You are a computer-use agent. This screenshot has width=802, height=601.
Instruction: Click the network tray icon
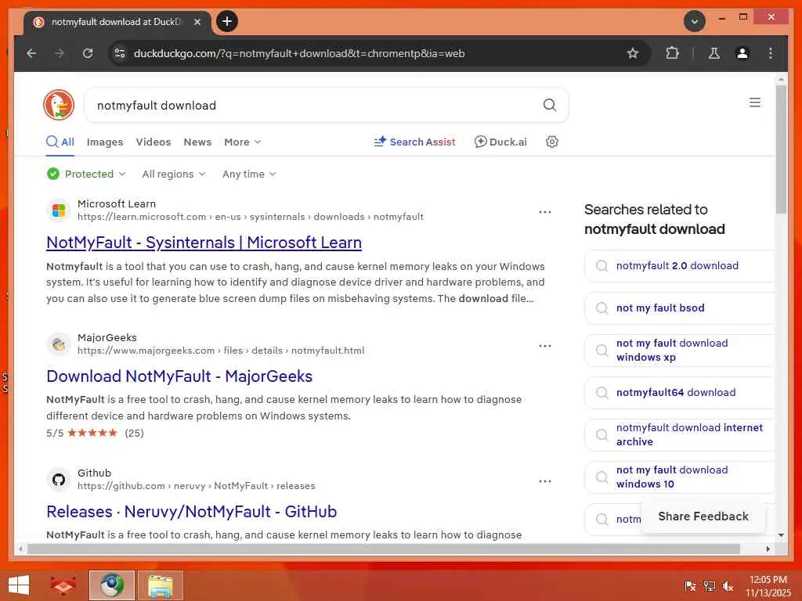click(709, 585)
